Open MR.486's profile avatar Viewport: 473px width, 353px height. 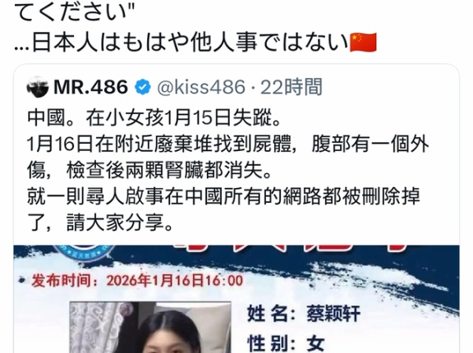click(x=38, y=87)
